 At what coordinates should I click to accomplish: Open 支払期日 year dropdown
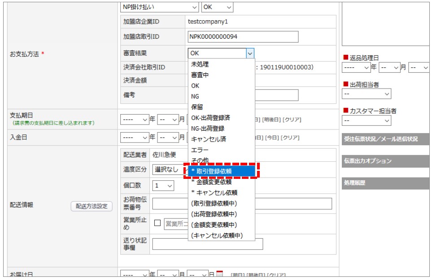135,120
